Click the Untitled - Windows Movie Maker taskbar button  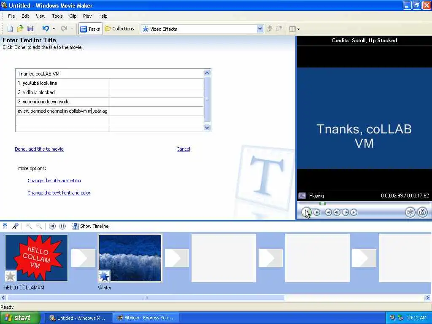coord(78,318)
